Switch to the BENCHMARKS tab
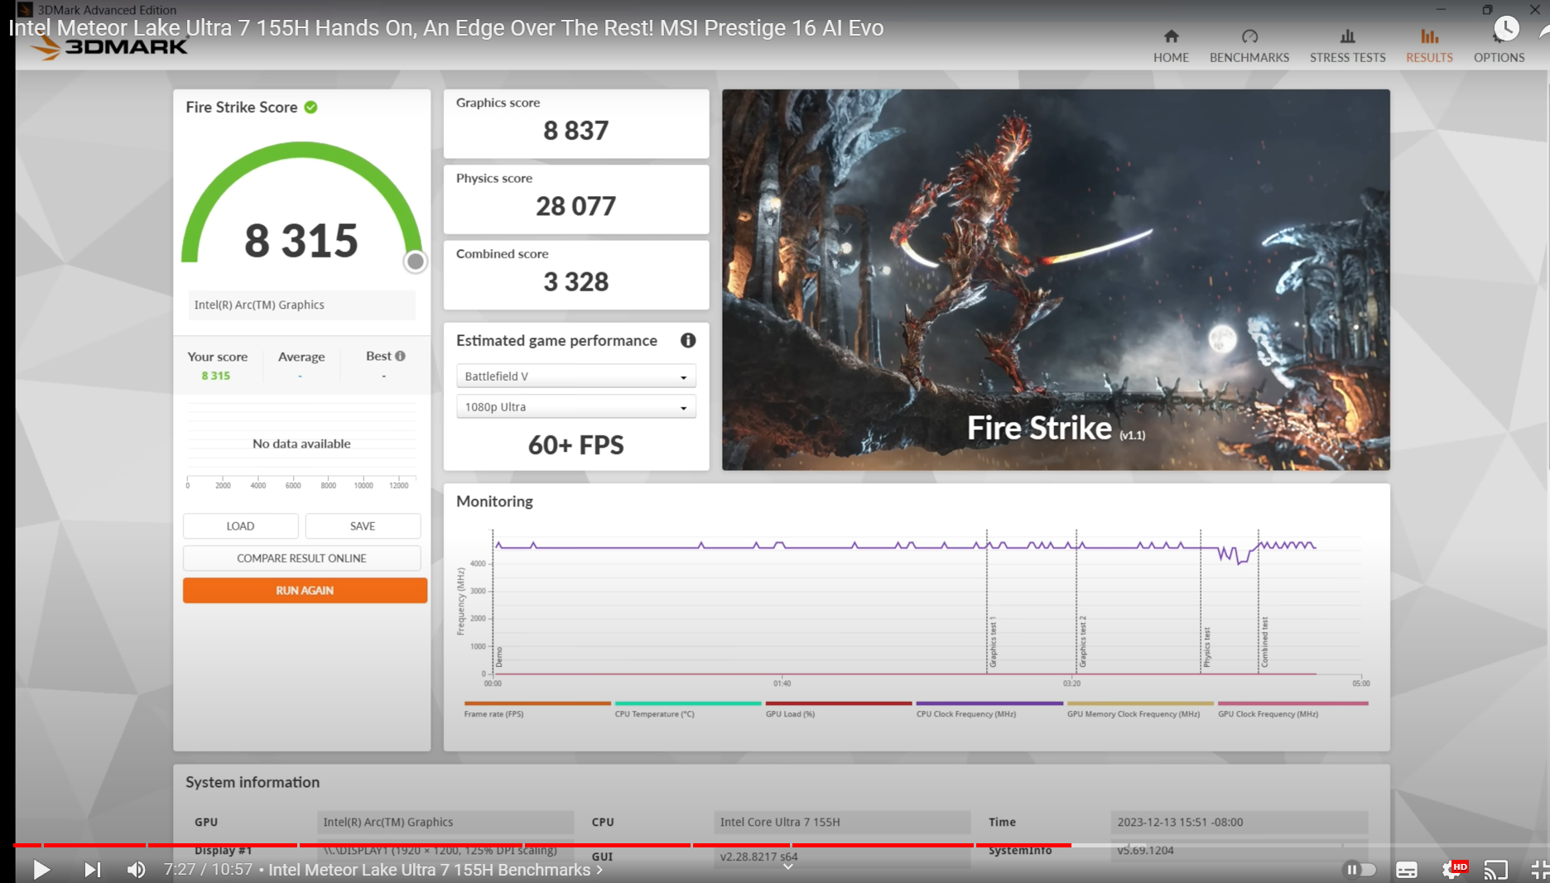 [1249, 46]
